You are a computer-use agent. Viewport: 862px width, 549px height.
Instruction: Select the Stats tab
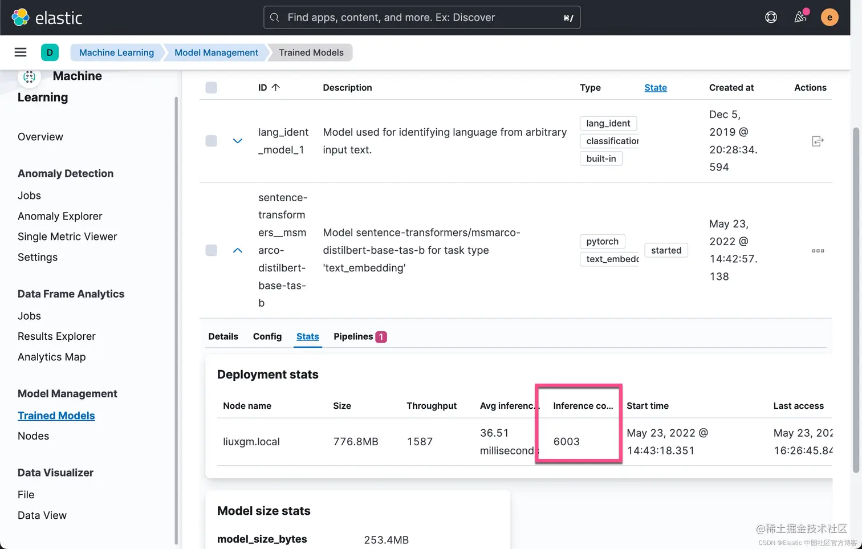308,336
